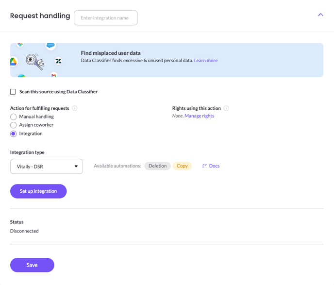334x285 pixels.
Task: Open the Vitally - DSR integration type dropdown
Action: click(x=47, y=167)
